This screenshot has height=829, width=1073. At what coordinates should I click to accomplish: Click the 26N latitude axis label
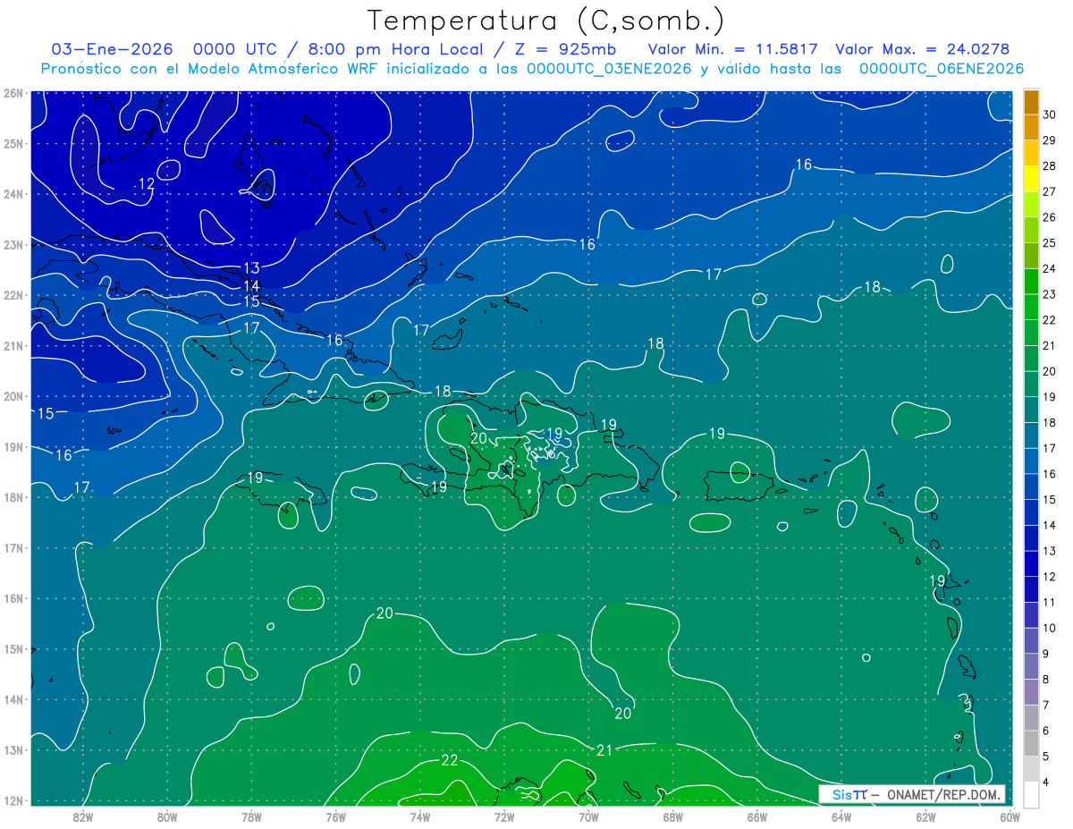tap(13, 93)
